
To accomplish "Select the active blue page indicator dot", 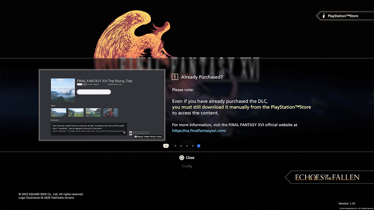I will (x=199, y=146).
